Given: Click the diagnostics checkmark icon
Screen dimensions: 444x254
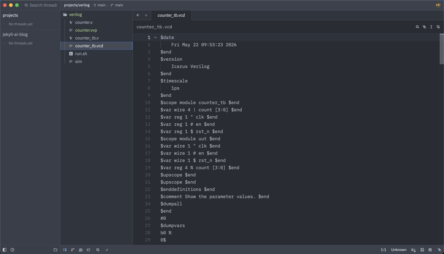Looking at the screenshot, I should point(107,250).
